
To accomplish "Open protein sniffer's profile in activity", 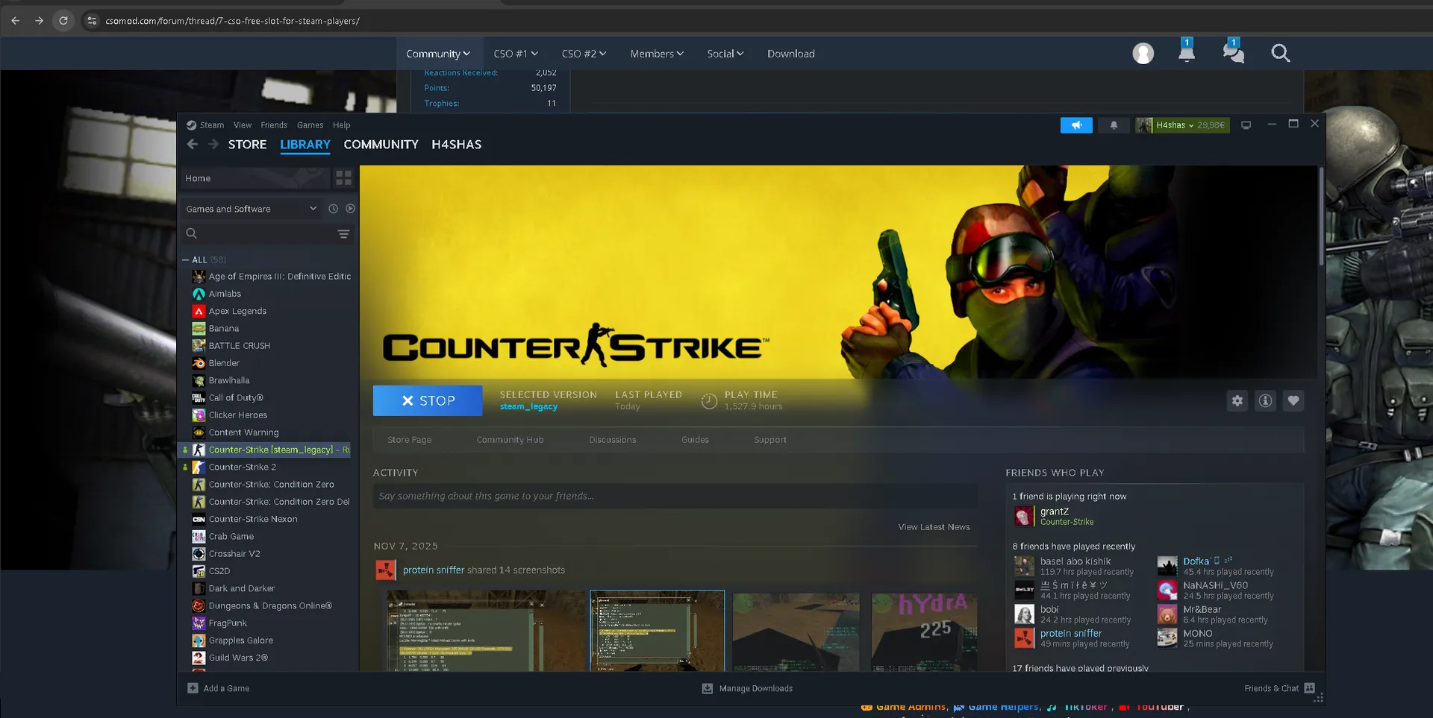I will point(434,570).
